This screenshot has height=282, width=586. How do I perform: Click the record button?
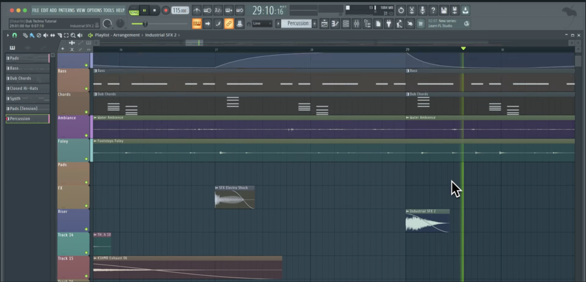[x=165, y=10]
